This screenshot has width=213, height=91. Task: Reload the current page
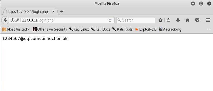[110, 20]
